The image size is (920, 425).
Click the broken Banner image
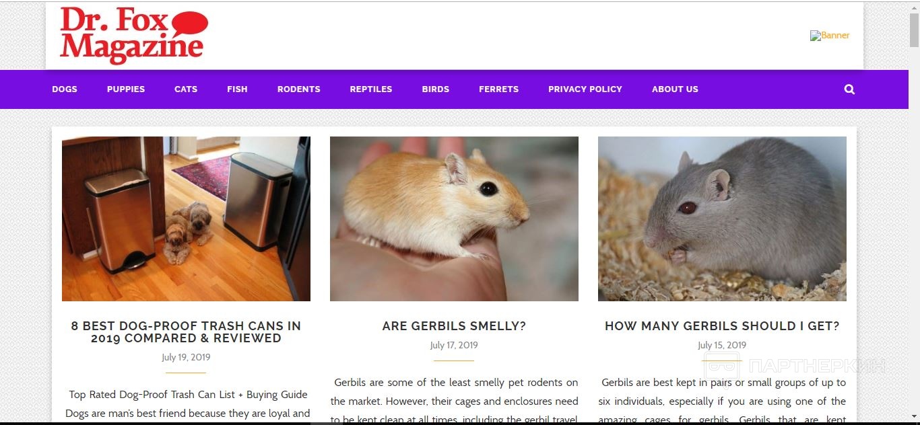pyautogui.click(x=830, y=36)
